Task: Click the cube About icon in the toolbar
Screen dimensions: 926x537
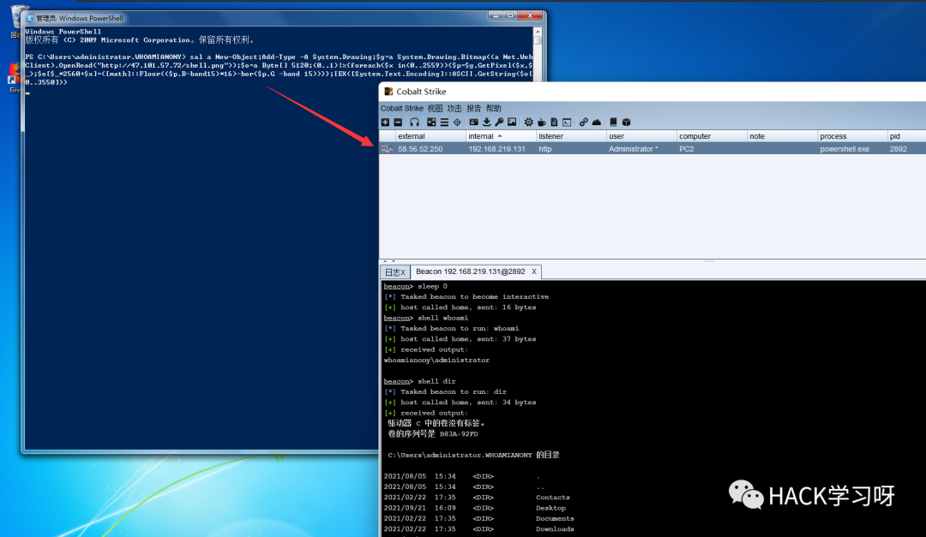Action: click(626, 122)
